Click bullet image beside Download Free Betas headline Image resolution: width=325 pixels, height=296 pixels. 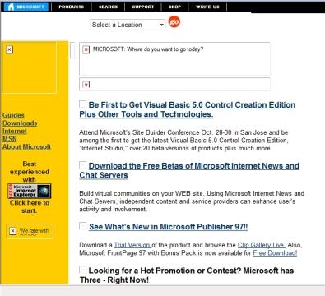coord(83,165)
